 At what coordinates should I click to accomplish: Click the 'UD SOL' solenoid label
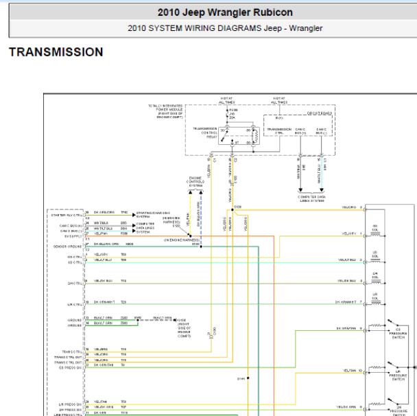coord(375,254)
